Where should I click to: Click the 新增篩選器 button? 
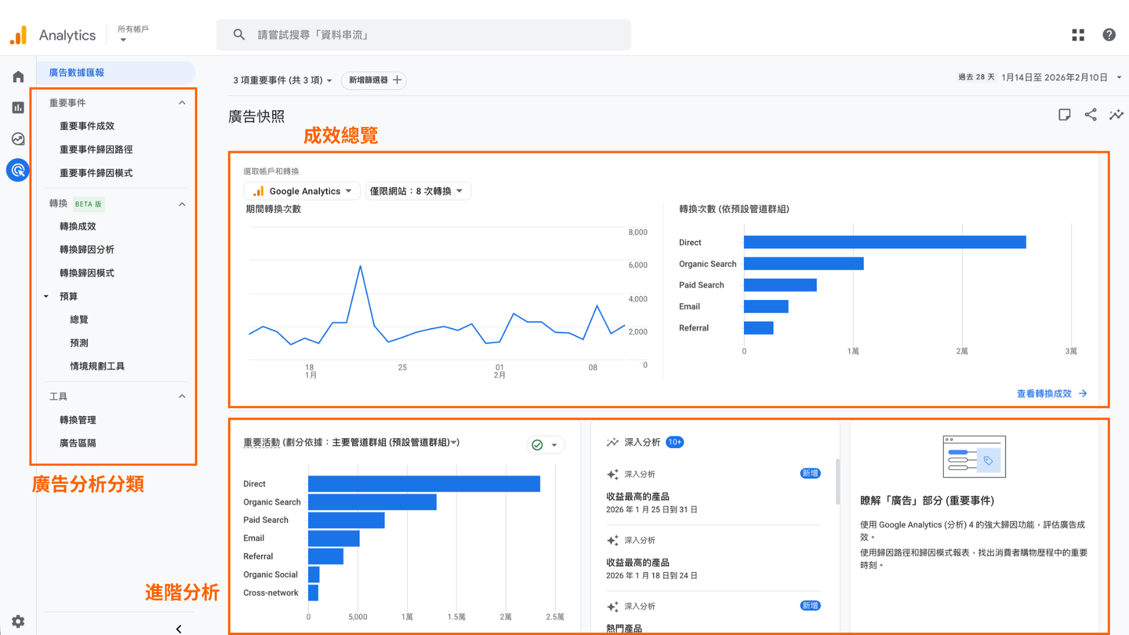pos(373,81)
